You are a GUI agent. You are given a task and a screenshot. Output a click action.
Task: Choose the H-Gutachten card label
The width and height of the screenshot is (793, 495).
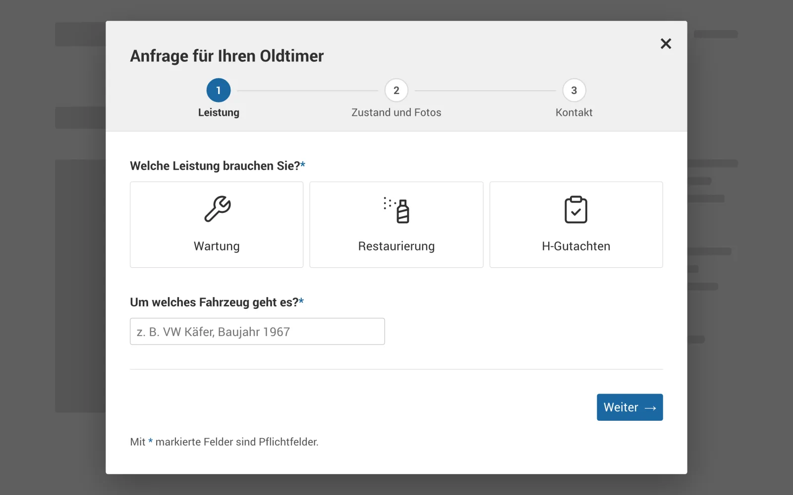pyautogui.click(x=576, y=246)
